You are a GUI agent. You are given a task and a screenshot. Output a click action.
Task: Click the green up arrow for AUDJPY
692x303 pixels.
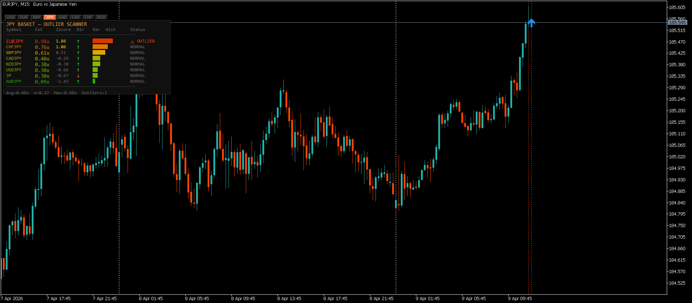click(x=78, y=82)
